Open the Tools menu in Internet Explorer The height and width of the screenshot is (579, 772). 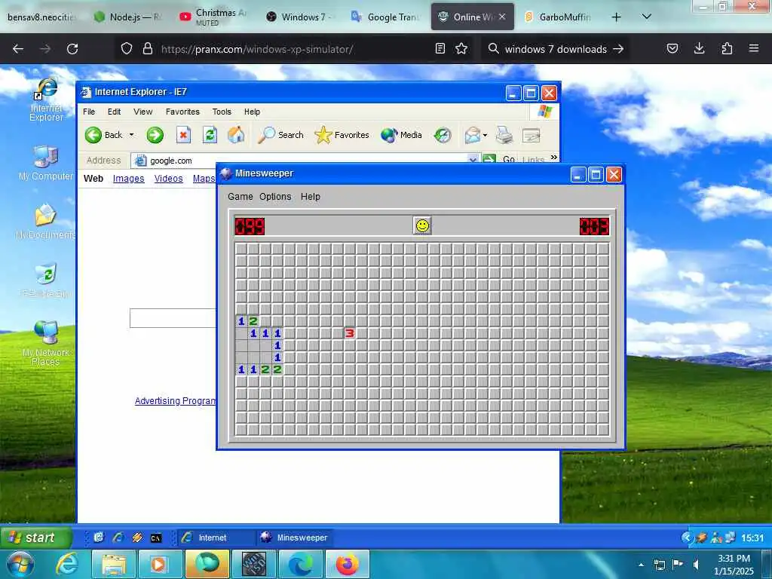[x=222, y=112]
